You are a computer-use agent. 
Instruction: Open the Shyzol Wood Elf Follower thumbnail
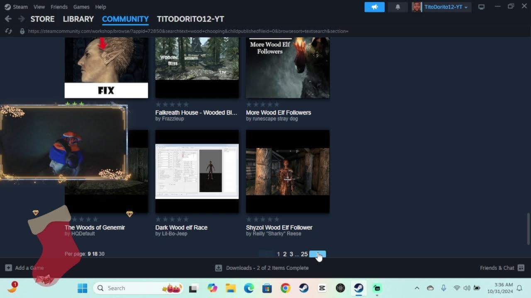tap(288, 172)
